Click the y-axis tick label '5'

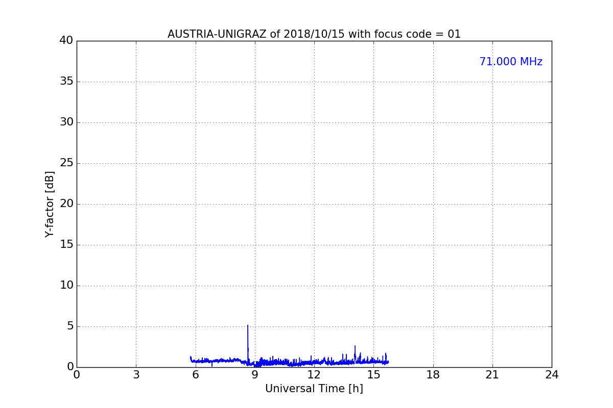pos(70,326)
